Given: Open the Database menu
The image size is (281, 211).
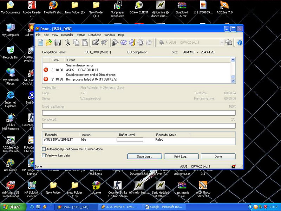Looking at the screenshot, I should click(x=95, y=35).
